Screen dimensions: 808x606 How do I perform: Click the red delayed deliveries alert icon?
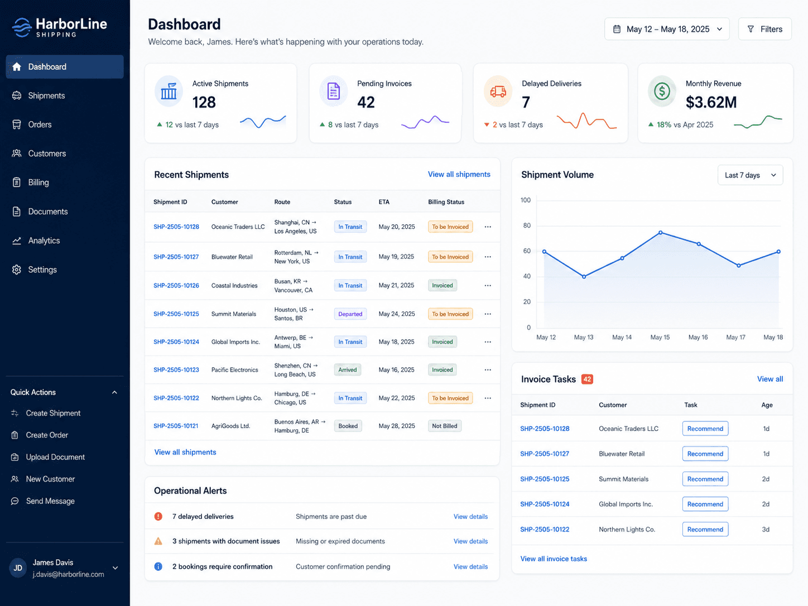coord(158,517)
